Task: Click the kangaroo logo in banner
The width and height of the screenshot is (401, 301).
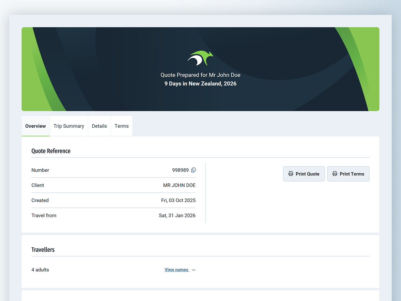Action: [x=200, y=58]
